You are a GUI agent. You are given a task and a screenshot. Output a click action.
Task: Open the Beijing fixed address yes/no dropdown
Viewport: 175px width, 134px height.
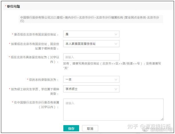tap(91, 34)
